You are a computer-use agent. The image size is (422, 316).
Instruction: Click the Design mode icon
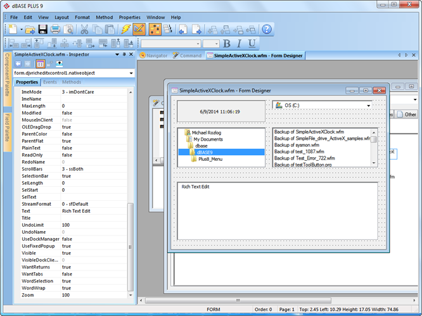pos(139,29)
